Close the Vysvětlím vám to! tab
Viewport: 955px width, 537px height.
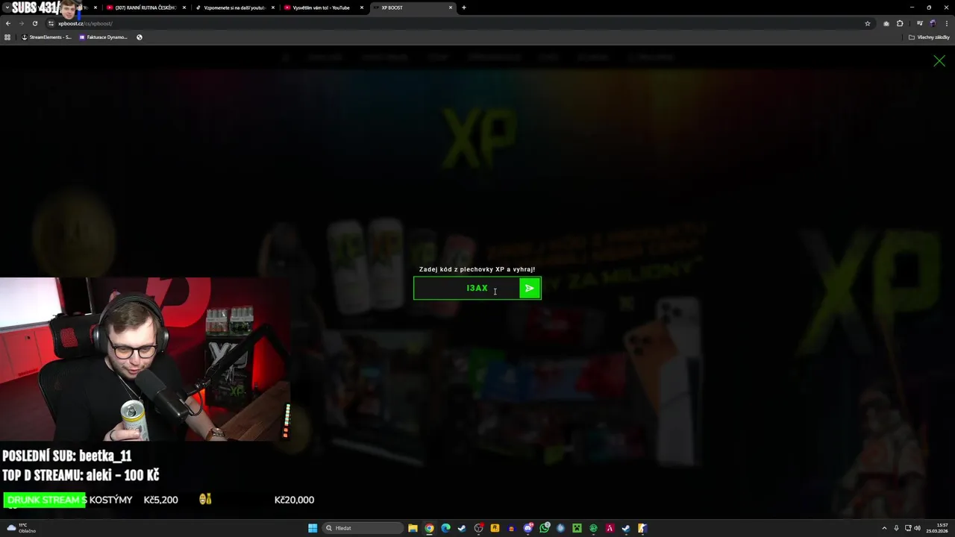point(362,7)
